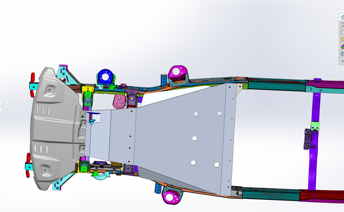Open the SOLIDWORKS Resources home panel
Image resolution: width=344 pixels, height=212 pixels.
341,18
